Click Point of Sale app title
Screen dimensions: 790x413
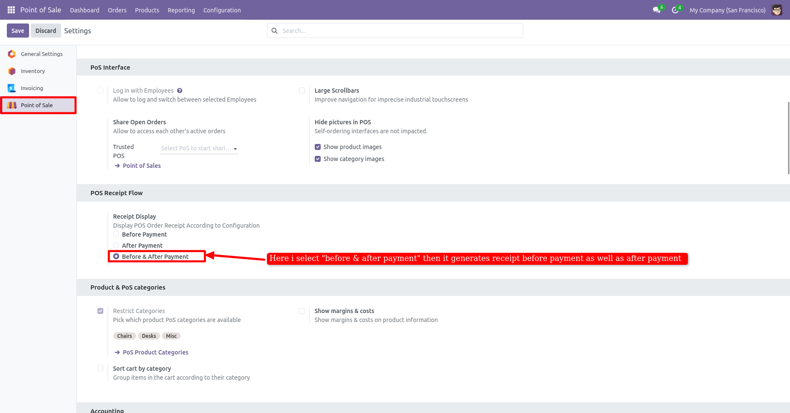41,10
